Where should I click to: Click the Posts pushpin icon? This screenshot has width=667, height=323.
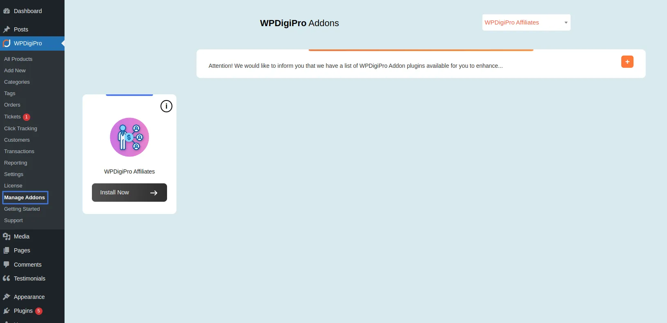click(7, 29)
